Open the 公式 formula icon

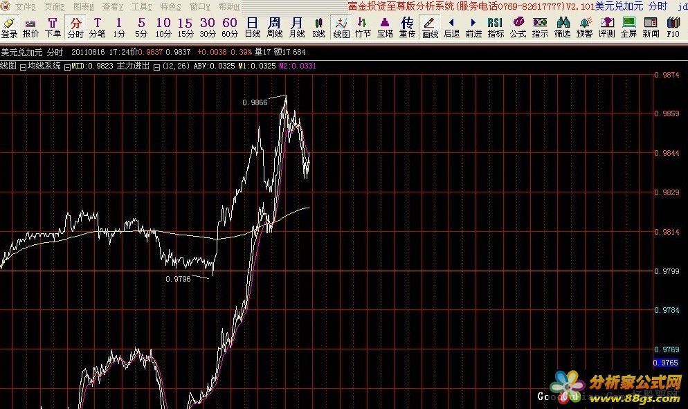point(518,27)
